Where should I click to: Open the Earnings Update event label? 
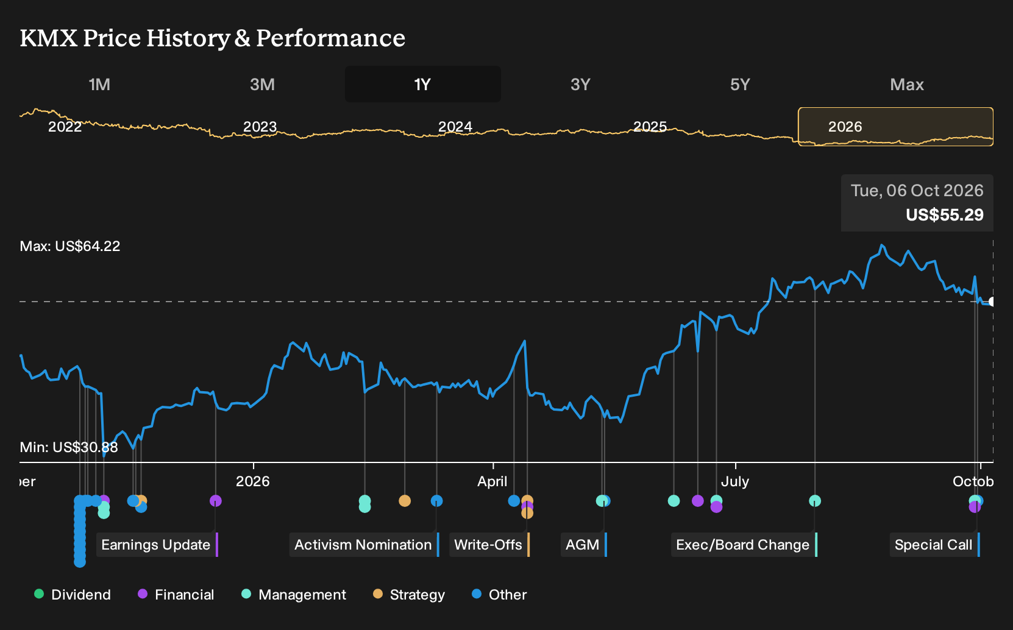[157, 545]
